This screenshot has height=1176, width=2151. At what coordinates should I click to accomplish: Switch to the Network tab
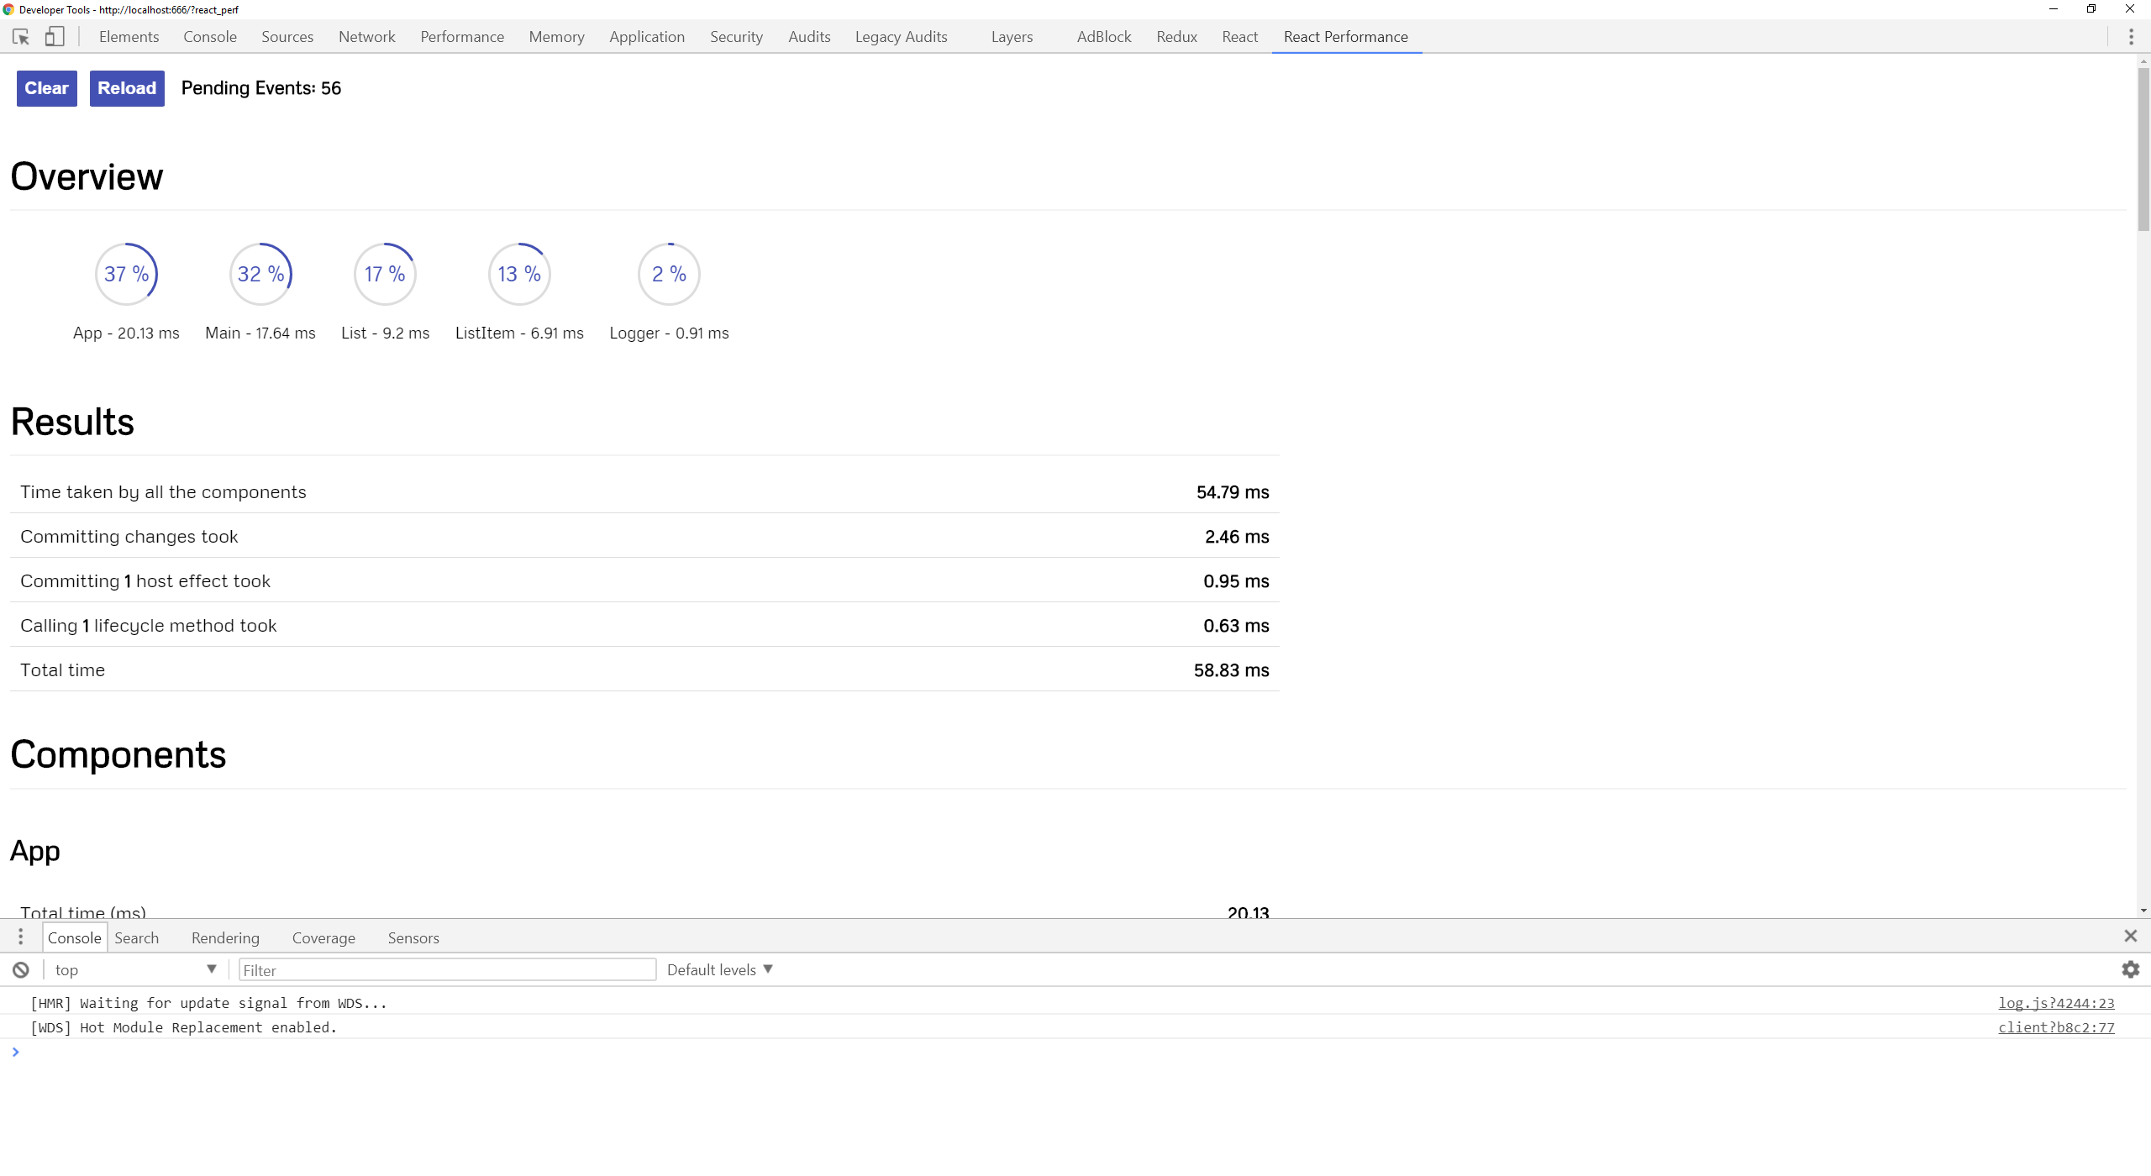click(x=366, y=37)
